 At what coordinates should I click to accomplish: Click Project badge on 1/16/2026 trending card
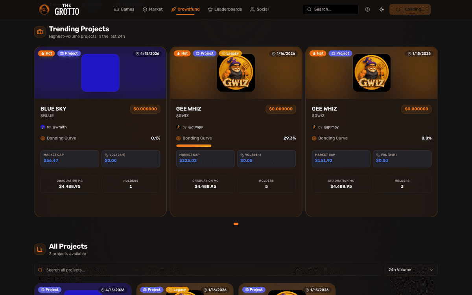click(205, 53)
